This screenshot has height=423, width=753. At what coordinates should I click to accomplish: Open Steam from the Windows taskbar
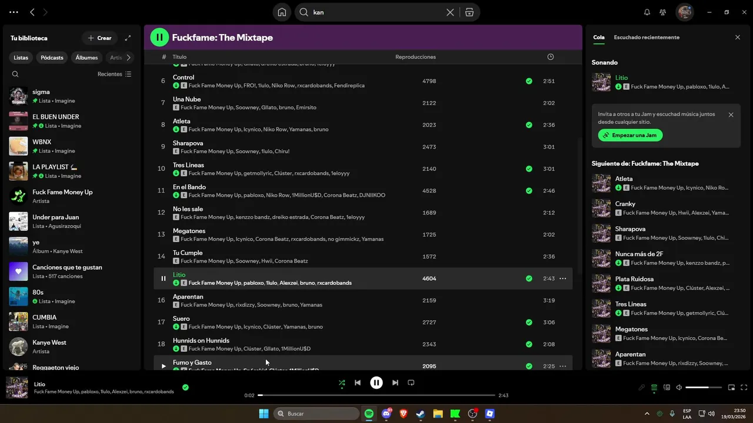click(421, 414)
